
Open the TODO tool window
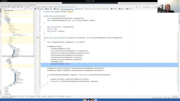[27, 96]
